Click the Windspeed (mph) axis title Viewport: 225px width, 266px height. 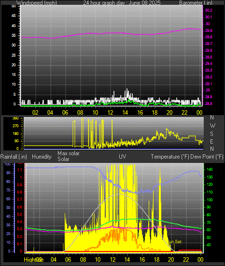pyautogui.click(x=36, y=3)
